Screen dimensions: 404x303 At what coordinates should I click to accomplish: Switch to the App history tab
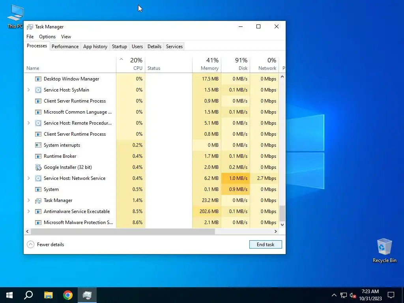tap(95, 47)
